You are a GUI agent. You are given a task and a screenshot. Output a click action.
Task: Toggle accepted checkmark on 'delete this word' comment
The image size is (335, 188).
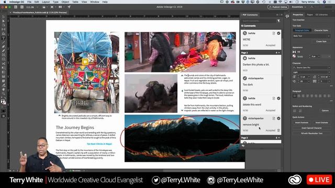click(278, 98)
